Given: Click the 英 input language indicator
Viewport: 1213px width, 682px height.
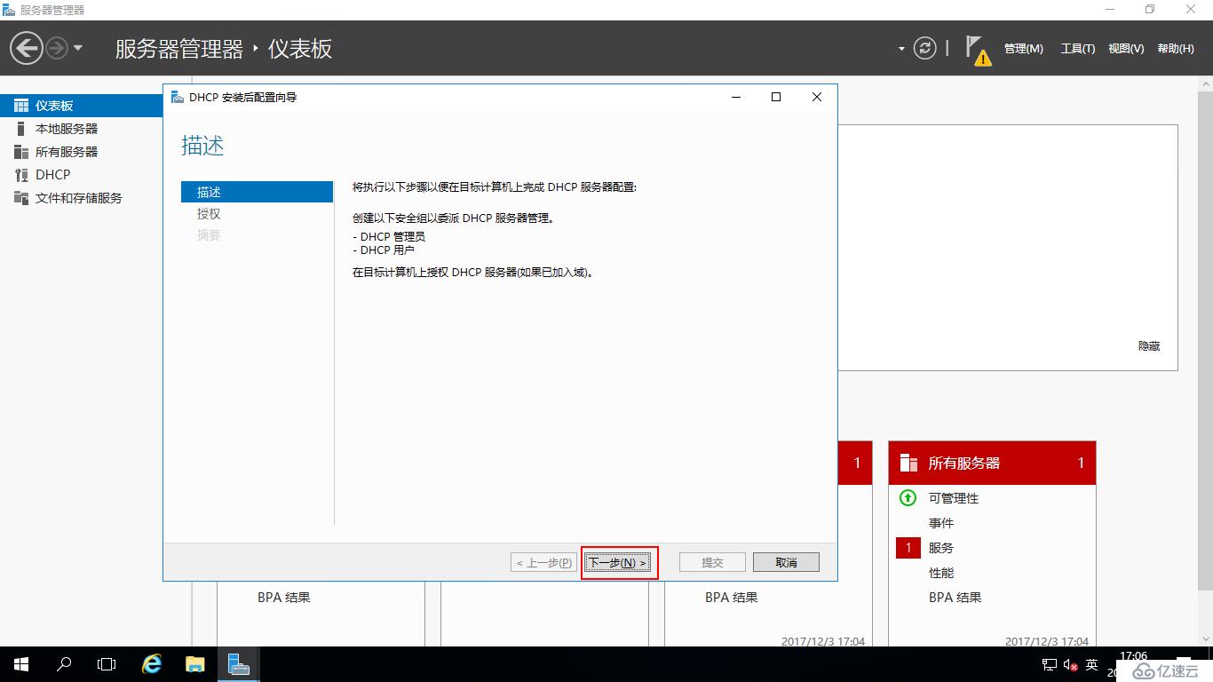Looking at the screenshot, I should coord(1092,665).
